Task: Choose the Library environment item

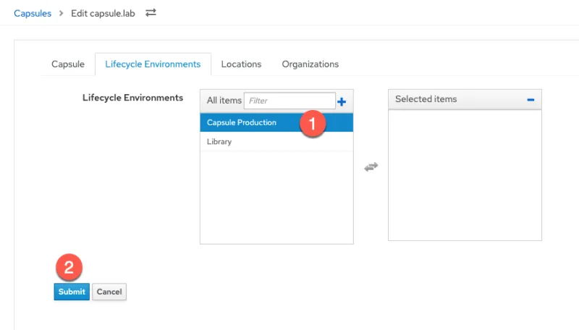Action: [x=219, y=142]
